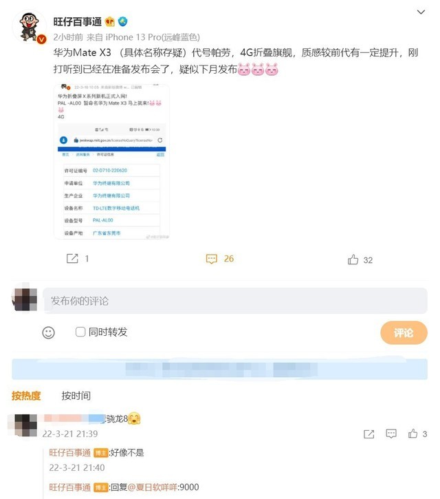This screenshot has height=499, width=440.
Task: Click the 旺仔百事通 avatar picture
Action: click(x=30, y=27)
